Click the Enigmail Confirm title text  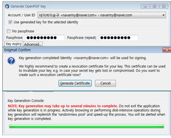[17, 50]
